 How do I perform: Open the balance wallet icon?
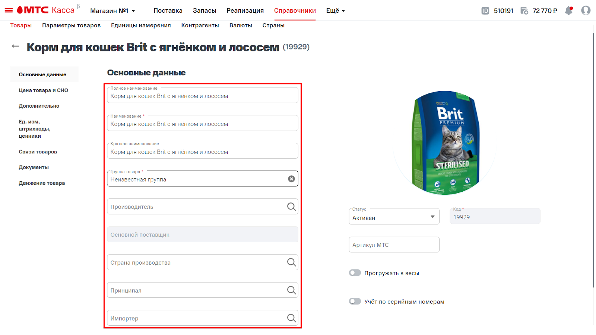pos(524,11)
